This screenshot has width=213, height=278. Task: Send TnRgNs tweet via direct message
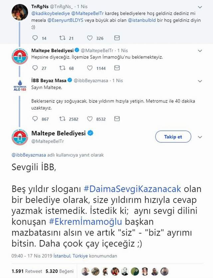coord(117,38)
